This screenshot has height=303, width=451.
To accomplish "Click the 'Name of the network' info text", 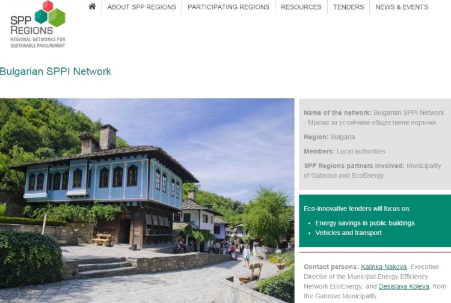I will (x=374, y=118).
